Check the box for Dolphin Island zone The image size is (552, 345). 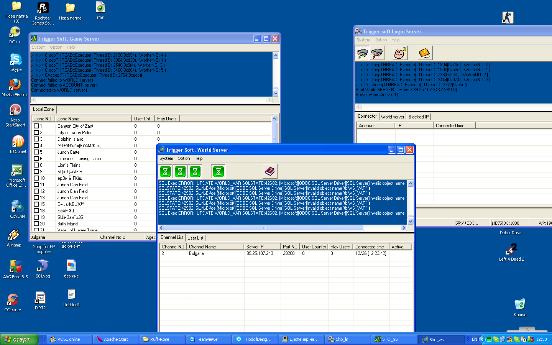coord(36,139)
